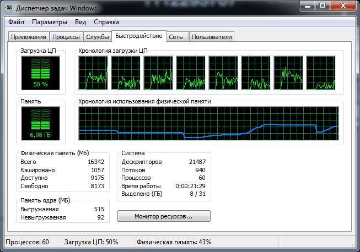Click the second CPU core history graph
This screenshot has width=360, height=252.
tap(126, 73)
